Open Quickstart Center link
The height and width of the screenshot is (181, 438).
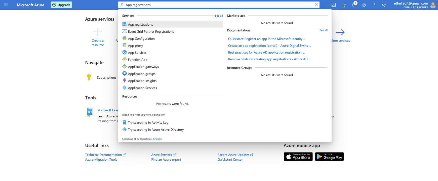(x=230, y=159)
